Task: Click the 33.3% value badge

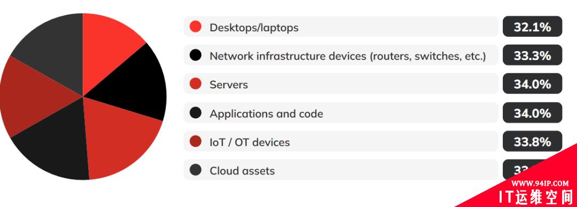Action: coord(533,55)
